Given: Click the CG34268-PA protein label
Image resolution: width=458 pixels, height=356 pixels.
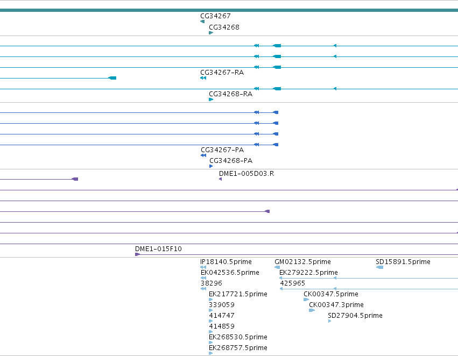Looking at the screenshot, I should tap(231, 161).
